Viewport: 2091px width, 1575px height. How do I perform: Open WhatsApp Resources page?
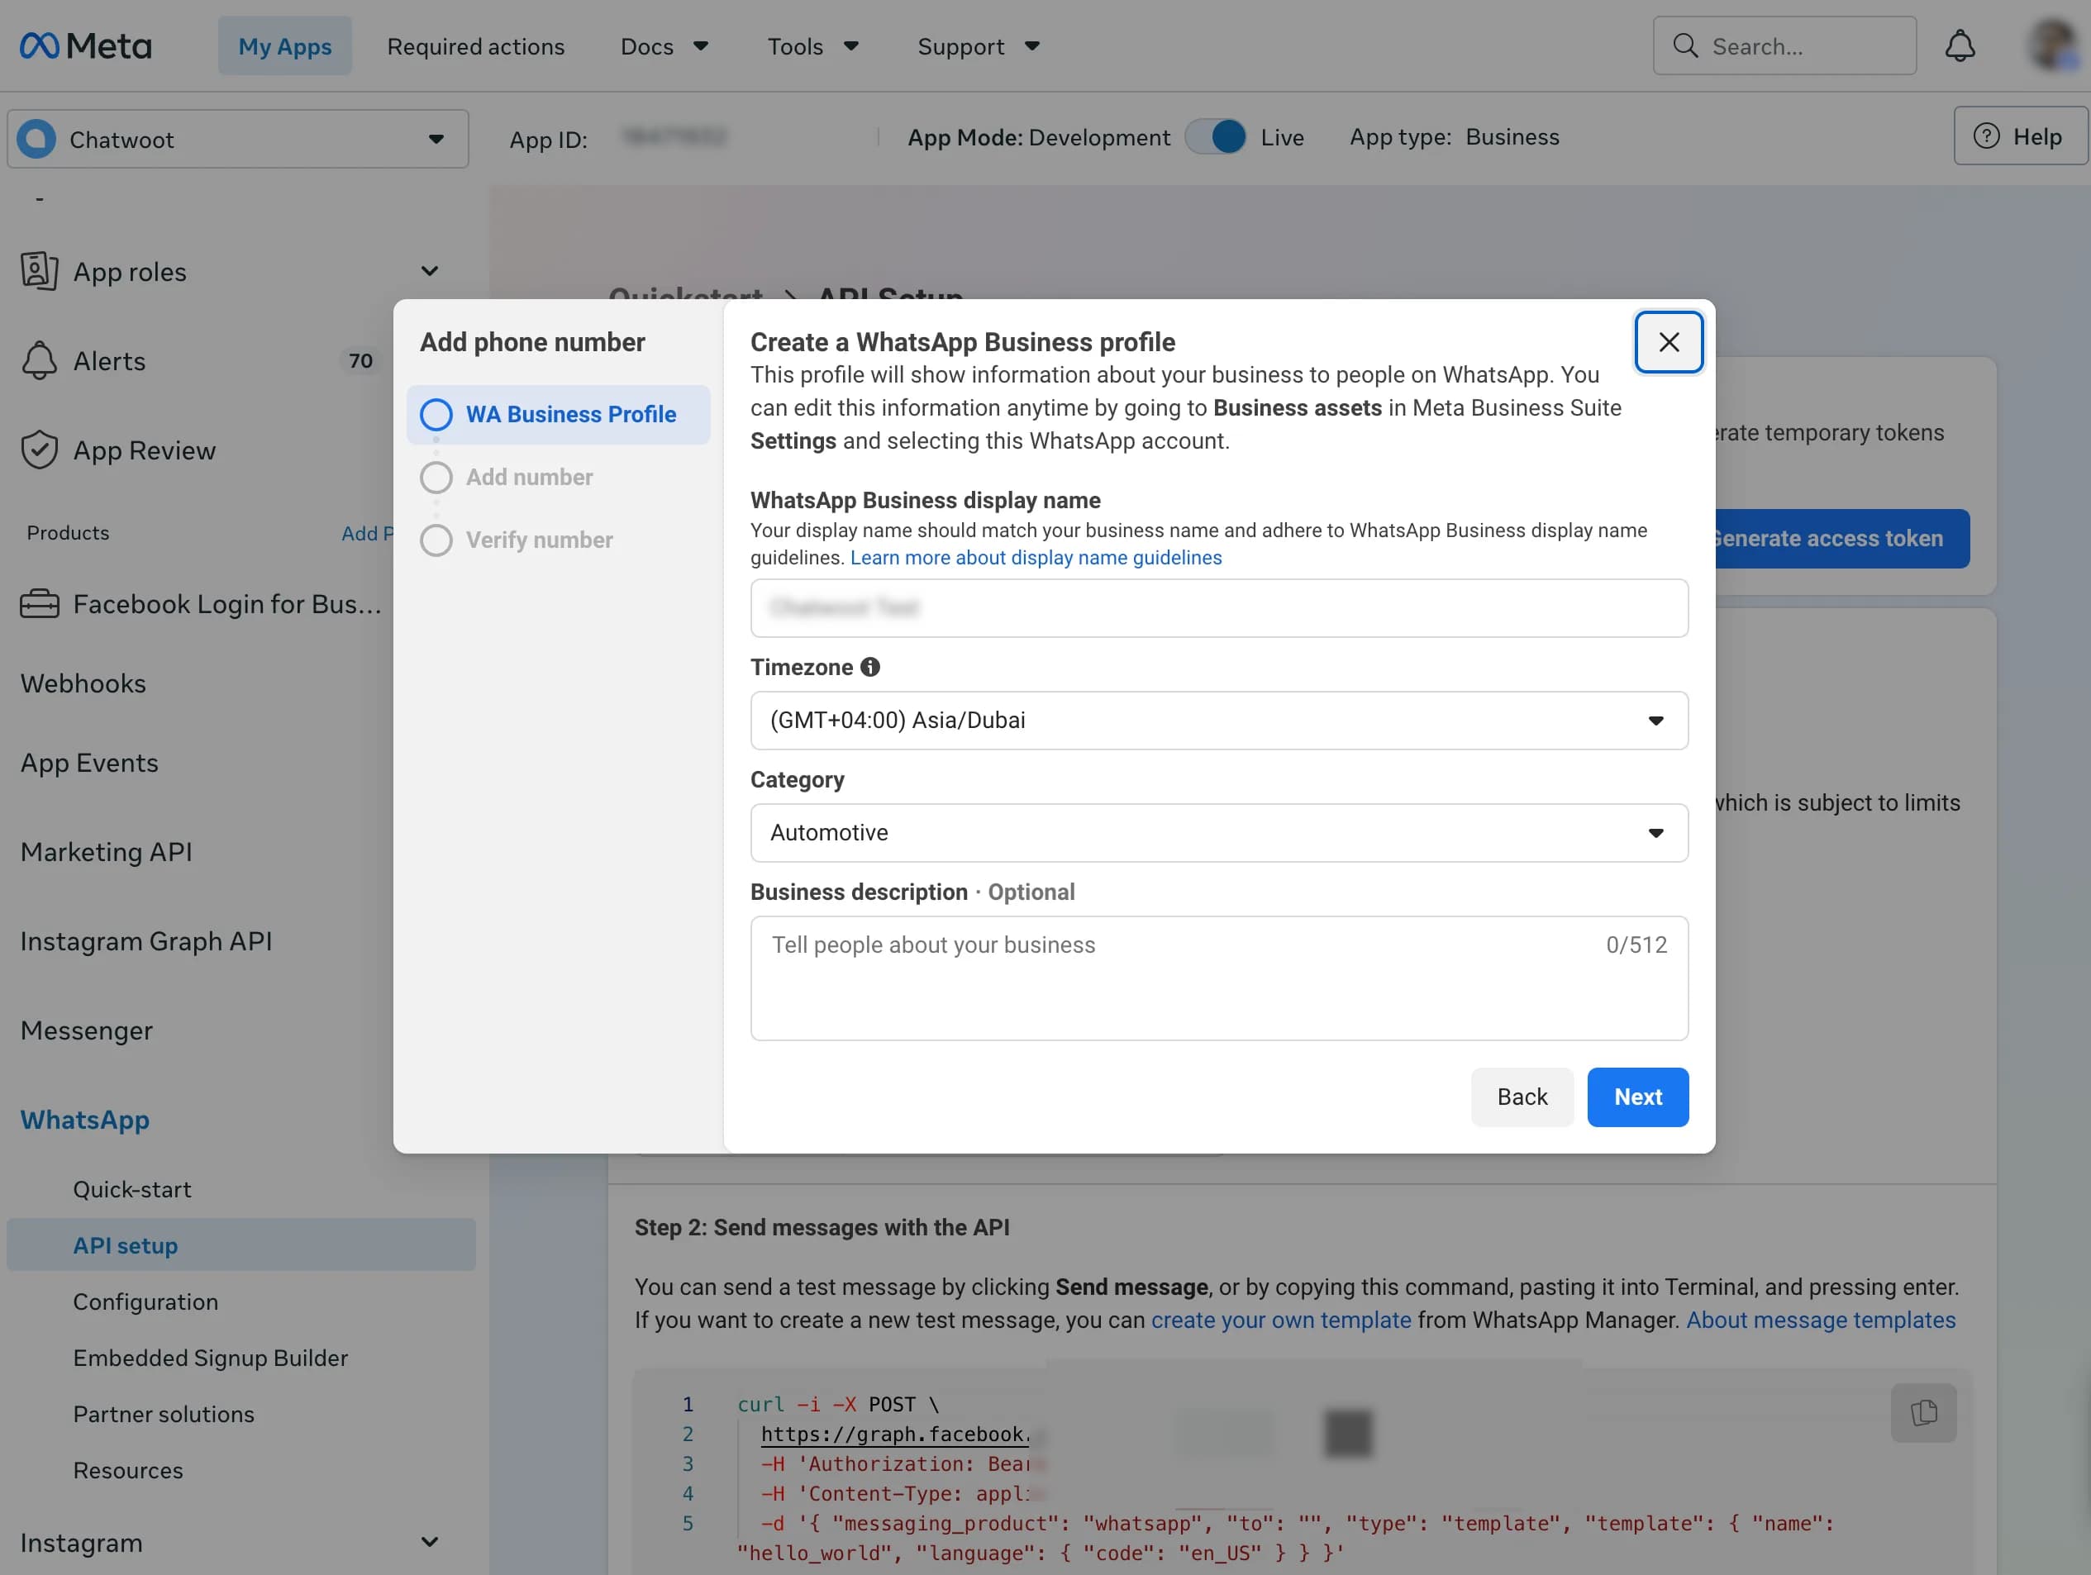129,1470
